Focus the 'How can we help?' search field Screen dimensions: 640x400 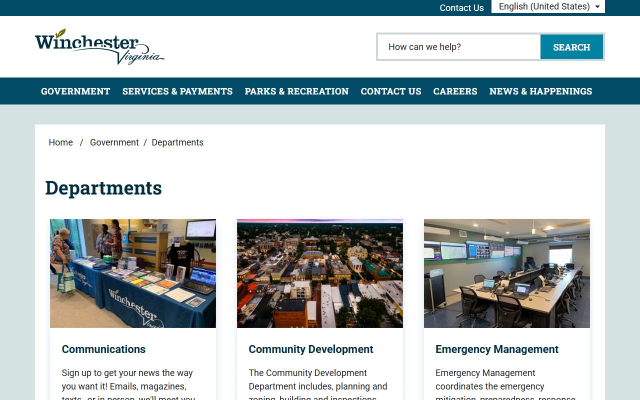point(459,47)
